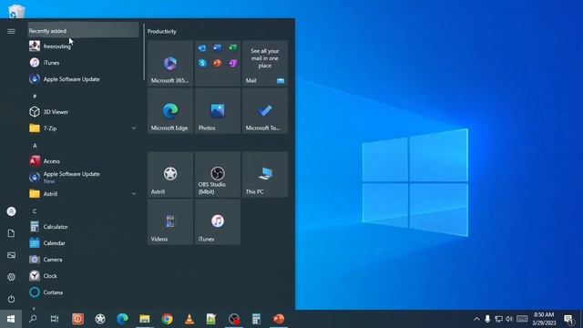Open File Explorer on the taskbar

pos(145,319)
